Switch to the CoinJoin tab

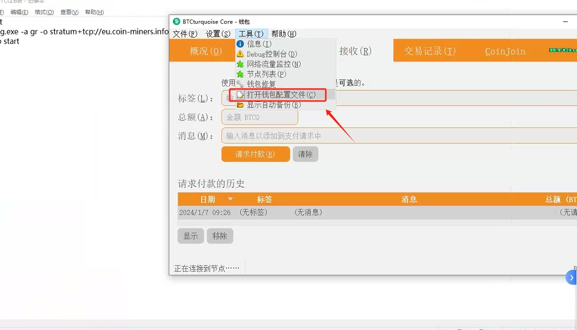pos(505,51)
